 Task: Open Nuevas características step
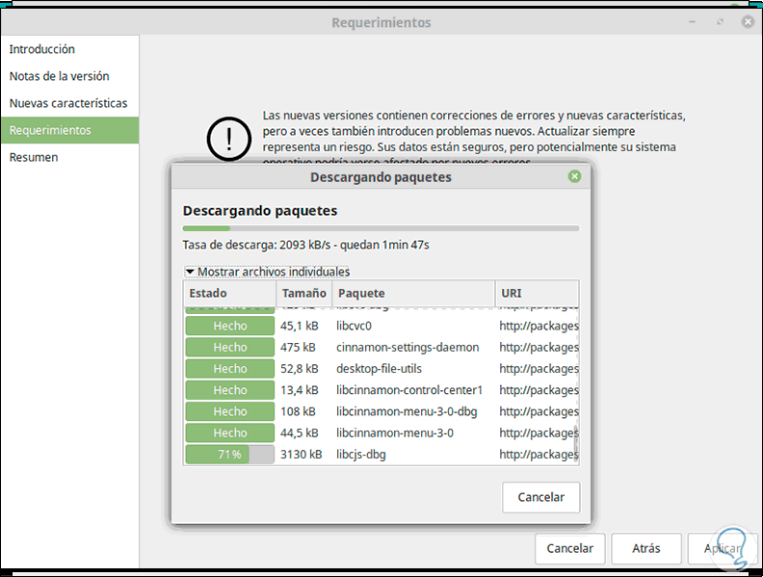[68, 103]
